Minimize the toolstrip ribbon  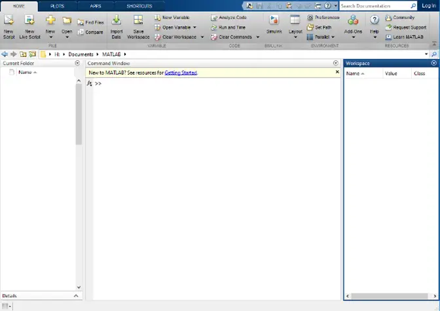[x=434, y=44]
